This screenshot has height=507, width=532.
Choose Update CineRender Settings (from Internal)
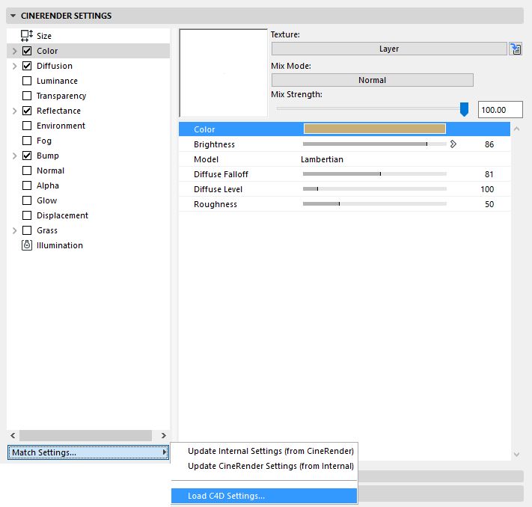point(270,466)
